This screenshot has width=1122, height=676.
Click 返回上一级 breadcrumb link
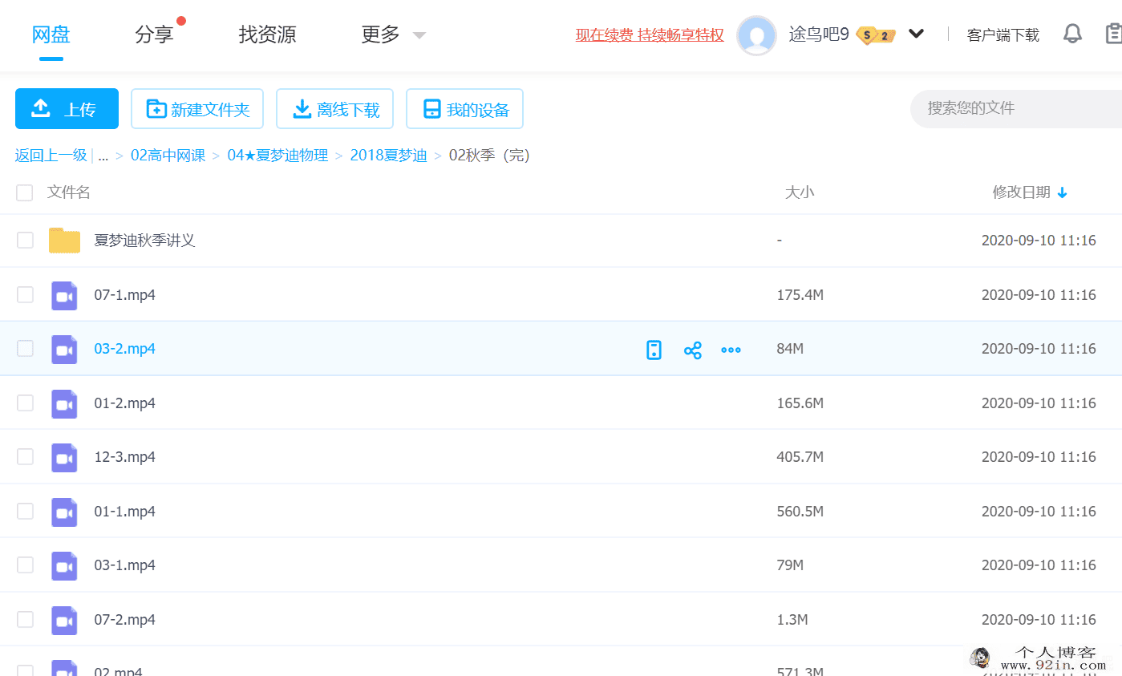click(51, 156)
